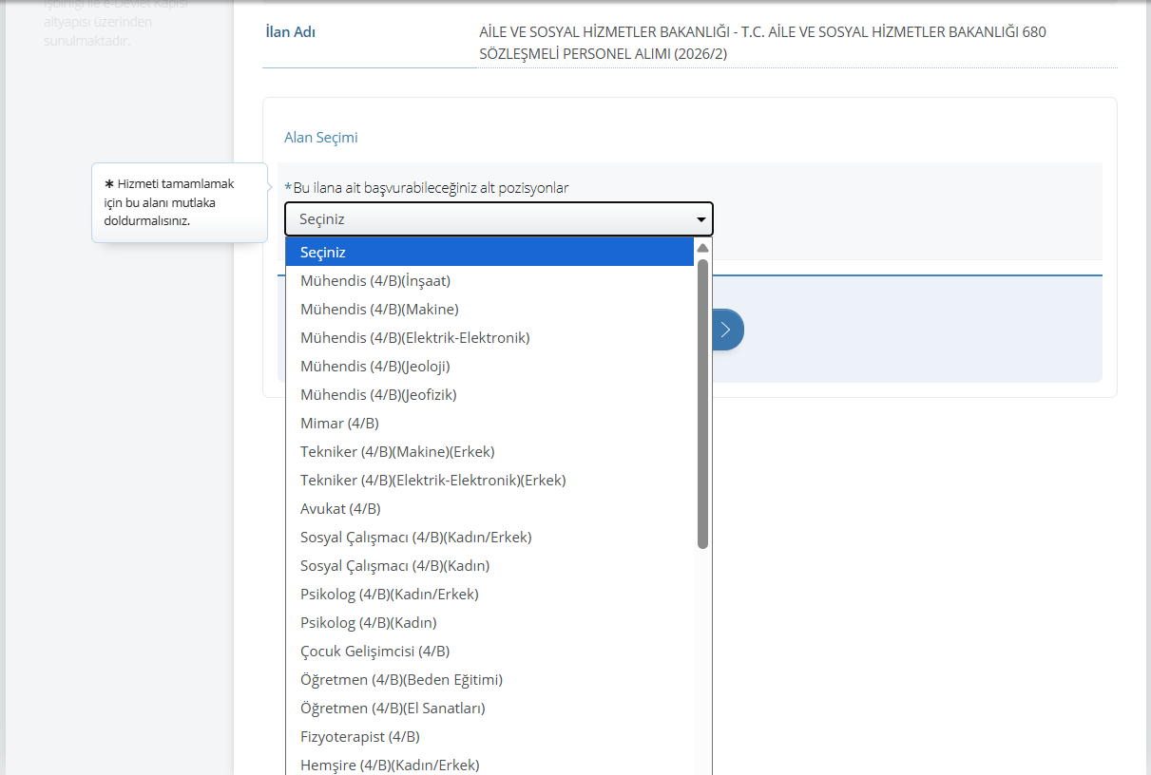Choose Öğretmen (4/B)(Beden Eğitimi)
The width and height of the screenshot is (1151, 775).
click(490, 679)
